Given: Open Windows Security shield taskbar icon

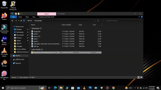Looking at the screenshot, I should 102,88.
